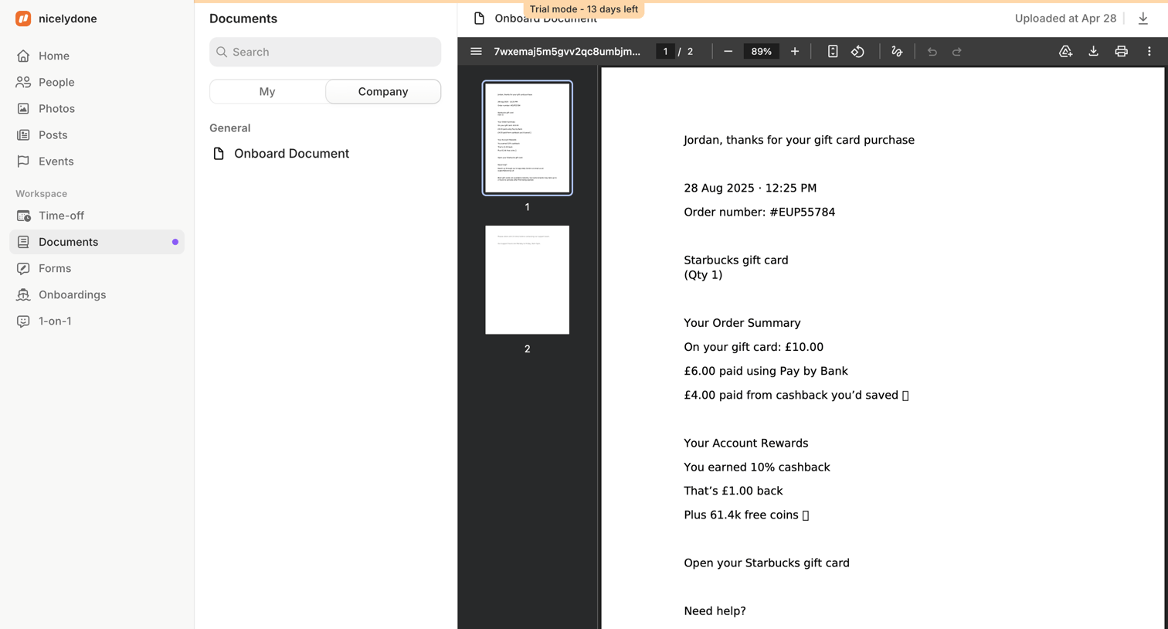The height and width of the screenshot is (629, 1168).
Task: Select the draw annotation tool
Action: pyautogui.click(x=897, y=52)
